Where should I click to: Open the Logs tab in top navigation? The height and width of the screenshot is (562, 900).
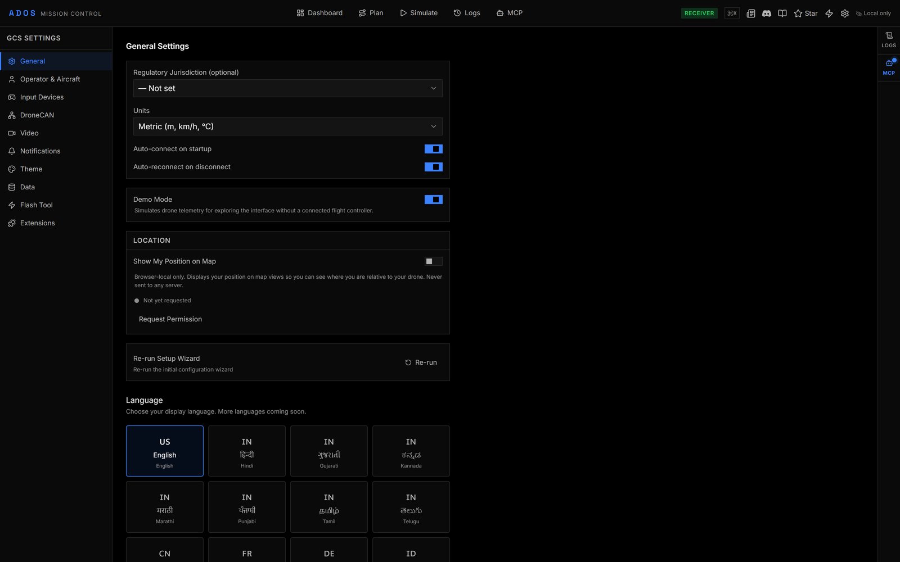click(467, 13)
